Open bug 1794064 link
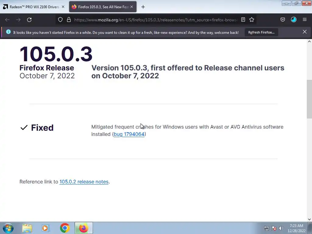 (129, 134)
